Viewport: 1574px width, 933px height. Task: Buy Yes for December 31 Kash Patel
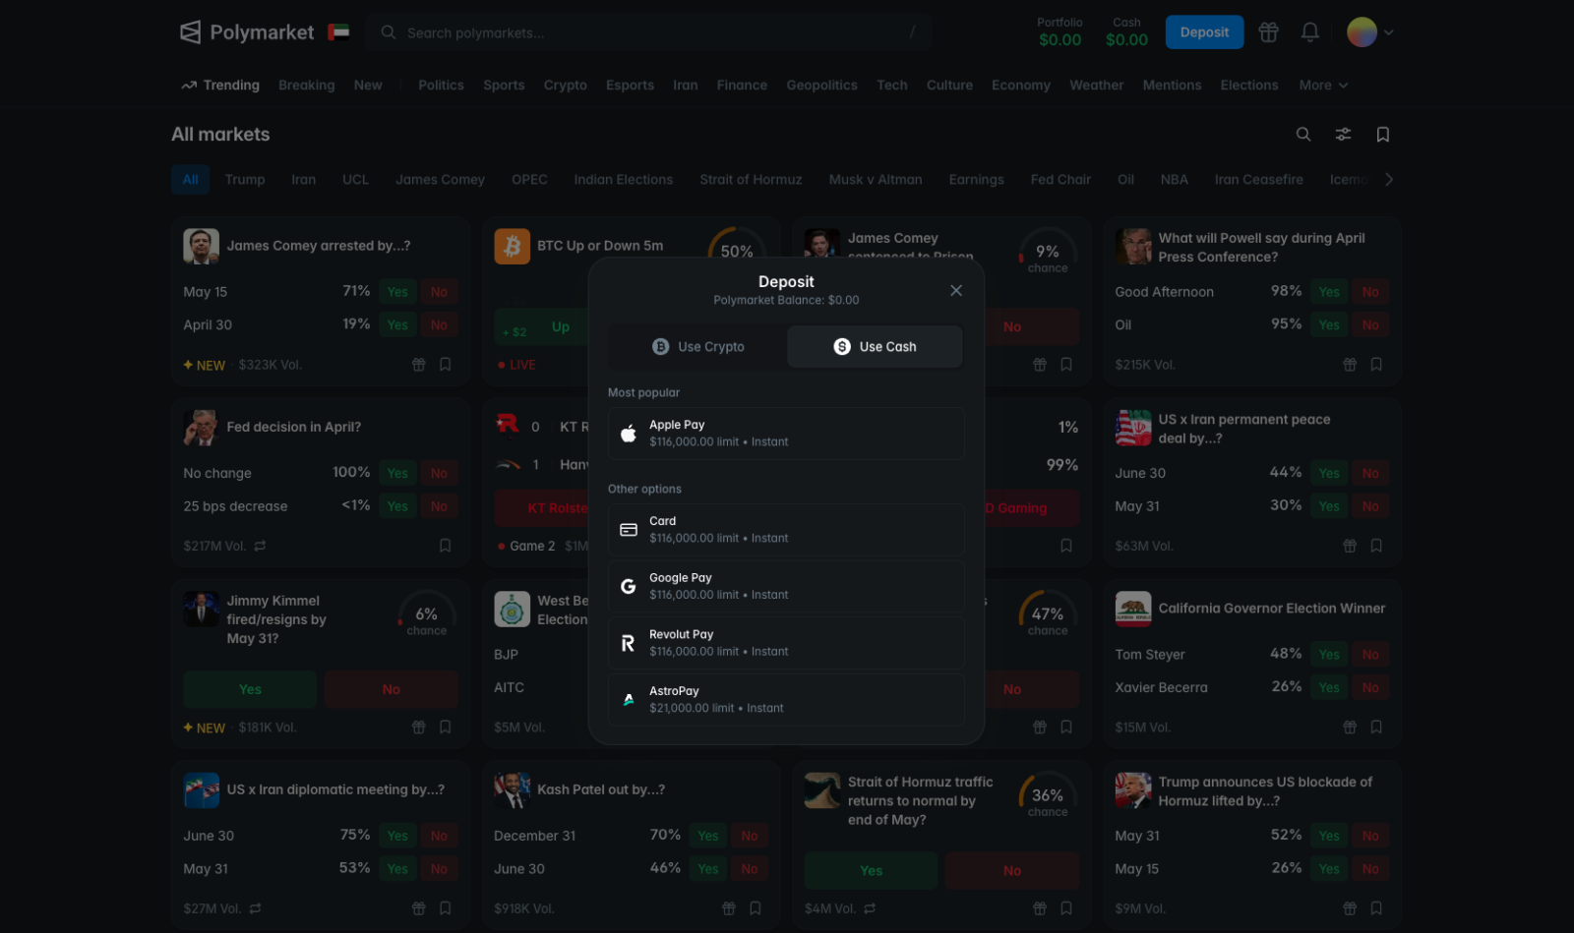pos(708,836)
